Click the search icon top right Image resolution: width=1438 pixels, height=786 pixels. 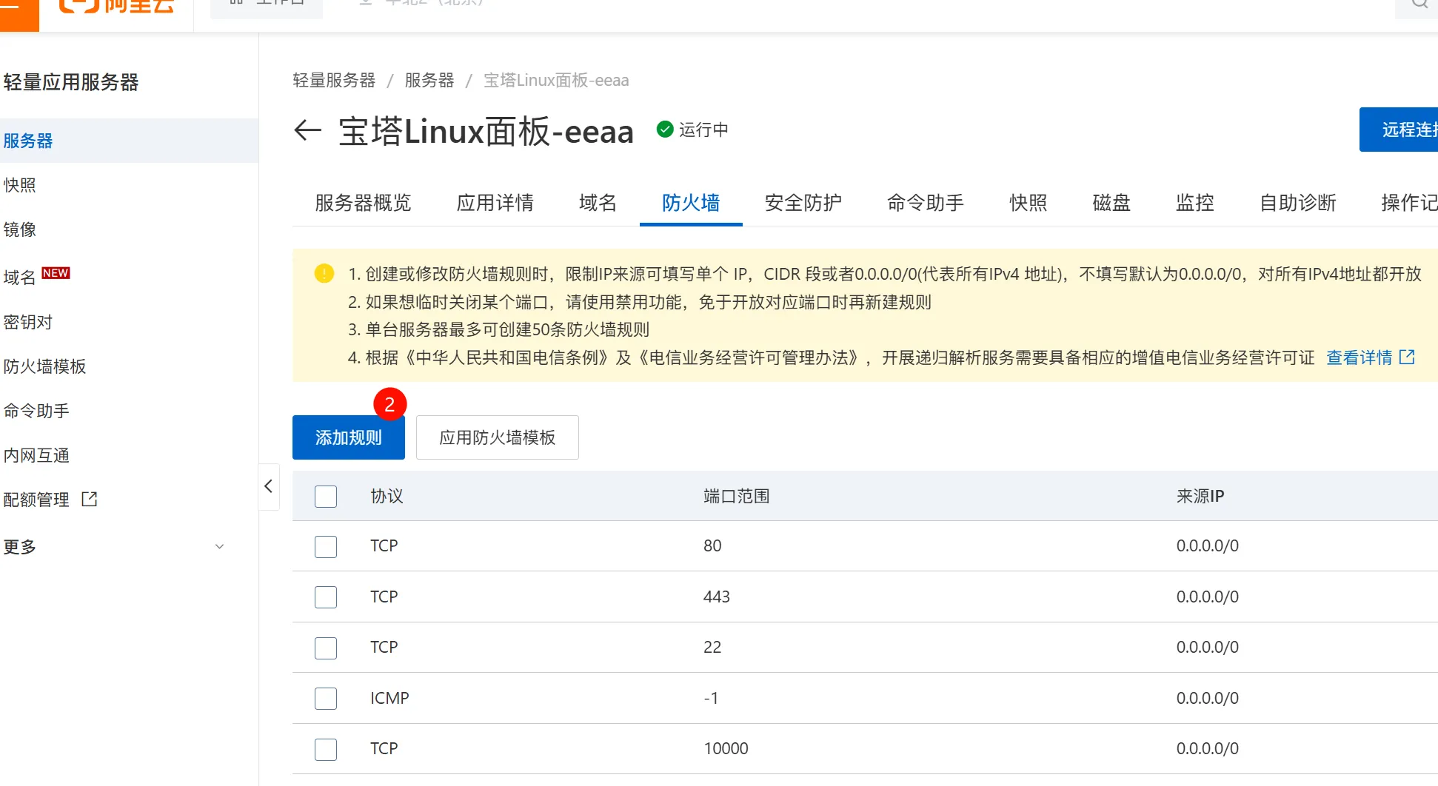tap(1418, 4)
